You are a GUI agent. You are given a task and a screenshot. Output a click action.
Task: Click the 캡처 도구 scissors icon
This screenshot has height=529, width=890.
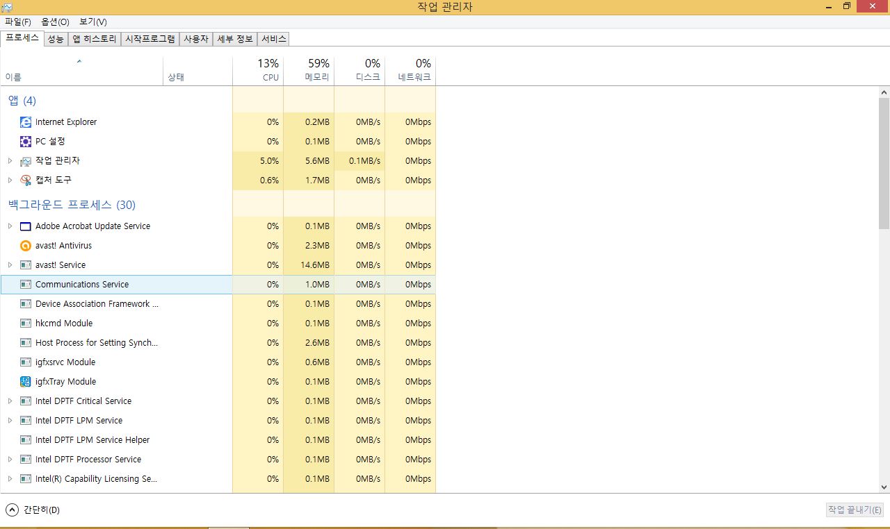[26, 180]
